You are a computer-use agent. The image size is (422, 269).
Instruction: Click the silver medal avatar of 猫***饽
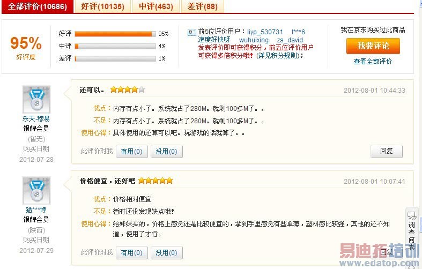point(36,191)
